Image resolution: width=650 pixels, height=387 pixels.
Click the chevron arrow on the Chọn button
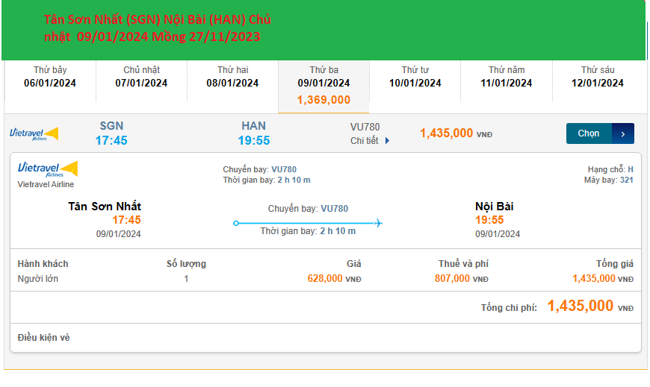(623, 134)
